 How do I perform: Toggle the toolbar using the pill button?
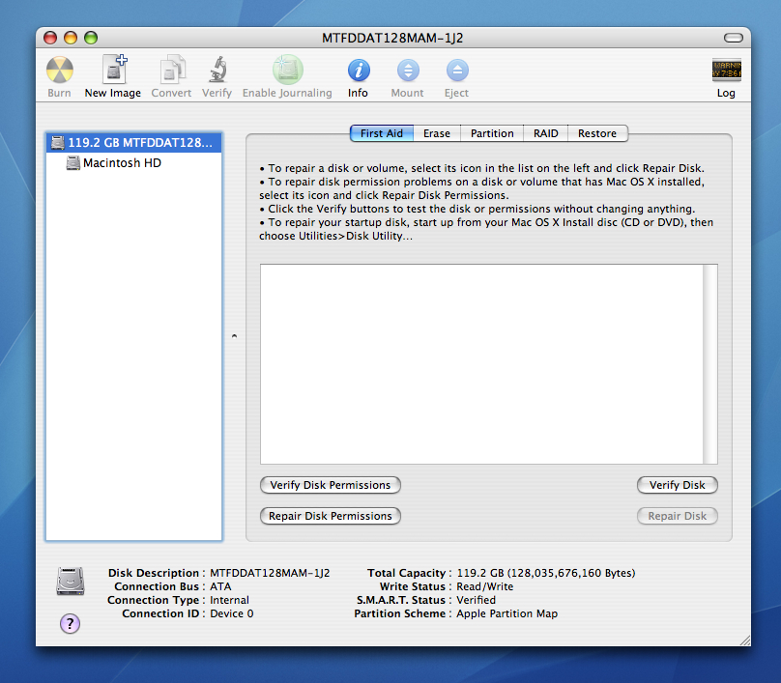coord(734,38)
